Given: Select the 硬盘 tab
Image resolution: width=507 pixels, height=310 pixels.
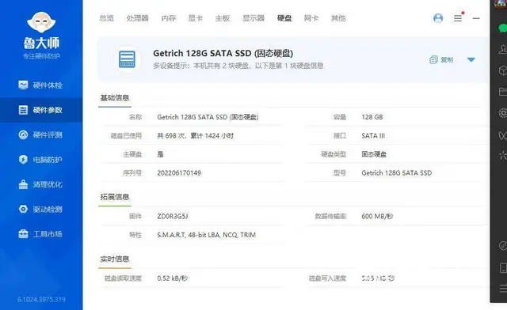Looking at the screenshot, I should click(x=284, y=18).
